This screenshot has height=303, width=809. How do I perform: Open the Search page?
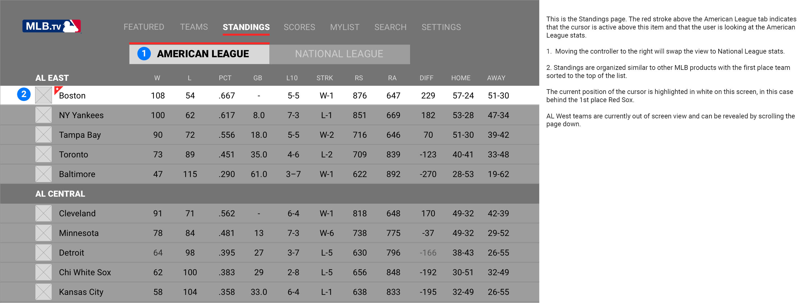click(x=390, y=27)
